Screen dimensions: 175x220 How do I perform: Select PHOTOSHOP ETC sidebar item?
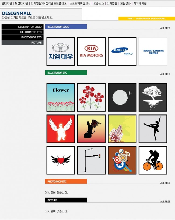23,37
